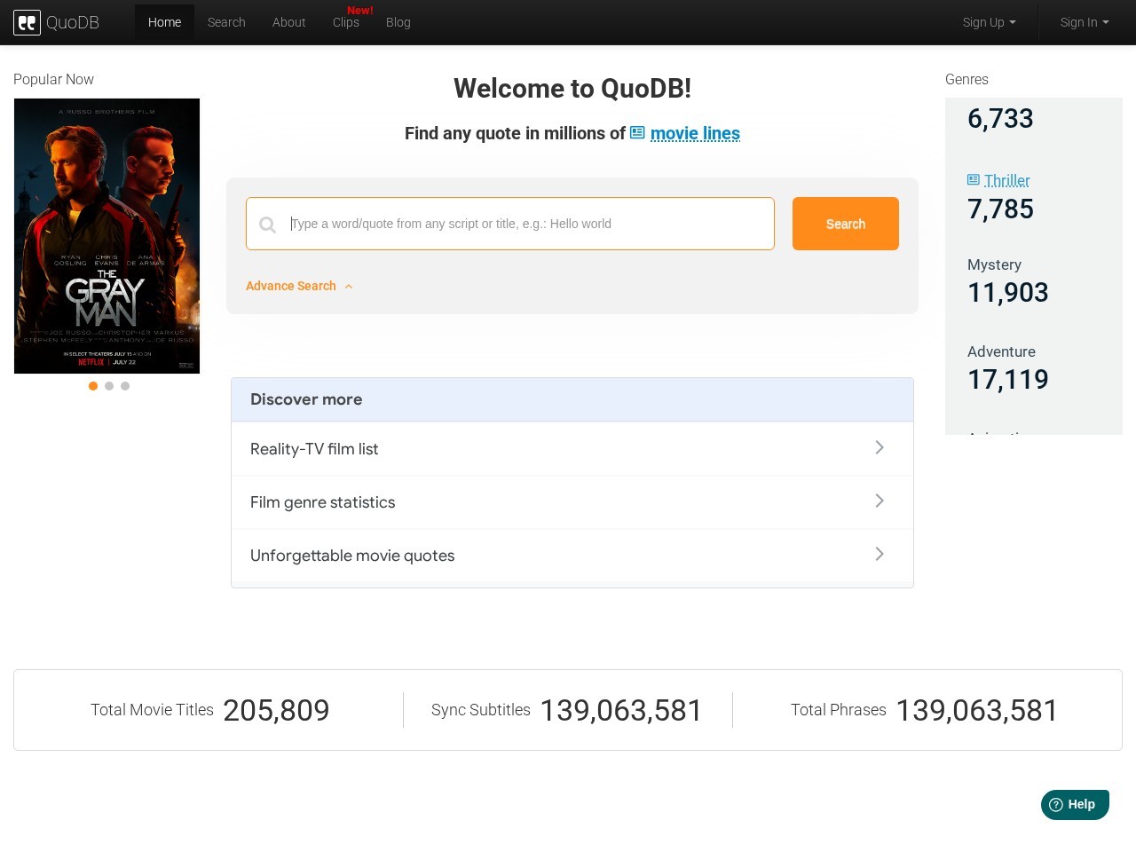Open the movie lines link
Screen dimensions: 1136x852
(x=695, y=133)
